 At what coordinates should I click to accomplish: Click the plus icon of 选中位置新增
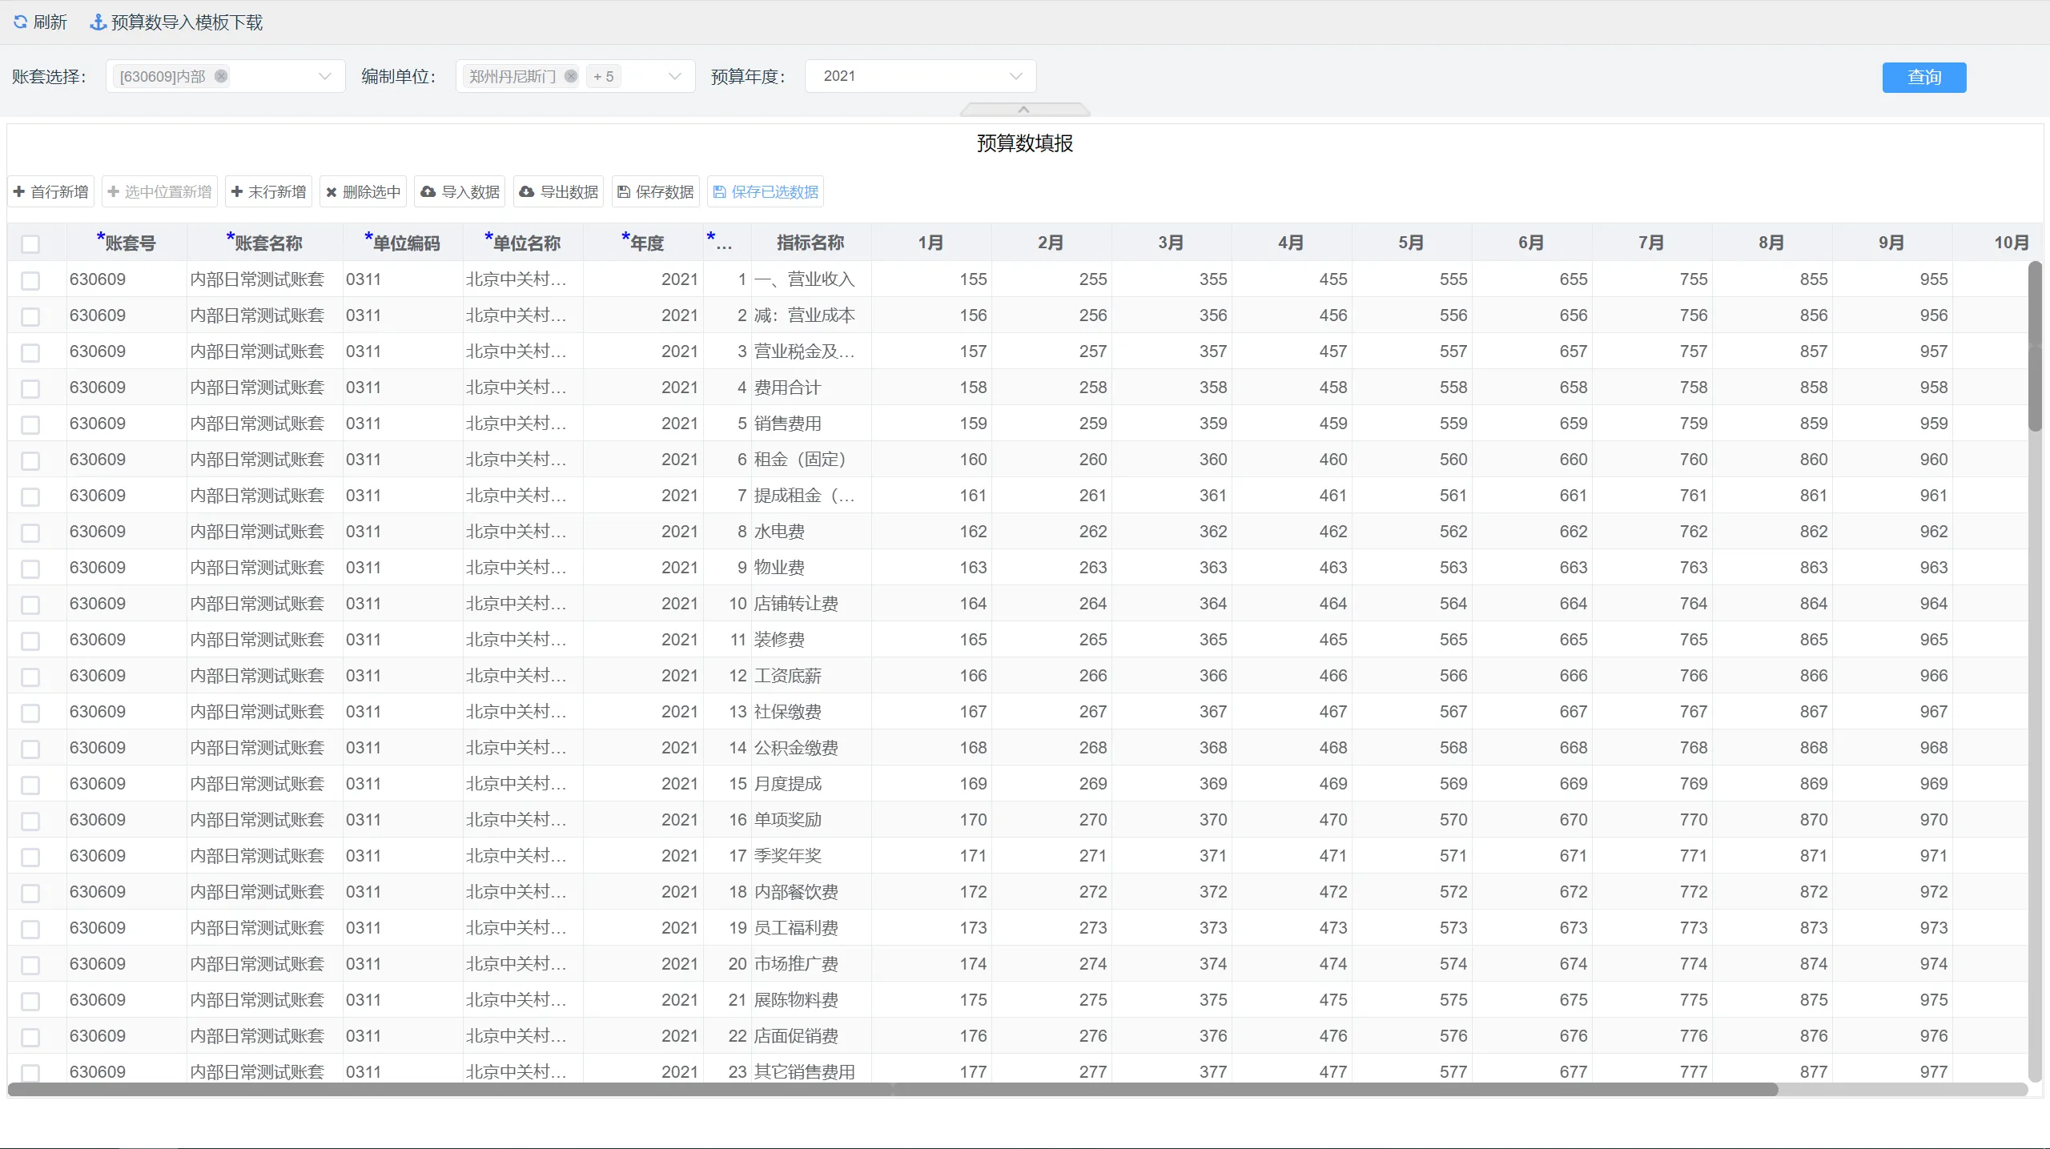coord(113,191)
